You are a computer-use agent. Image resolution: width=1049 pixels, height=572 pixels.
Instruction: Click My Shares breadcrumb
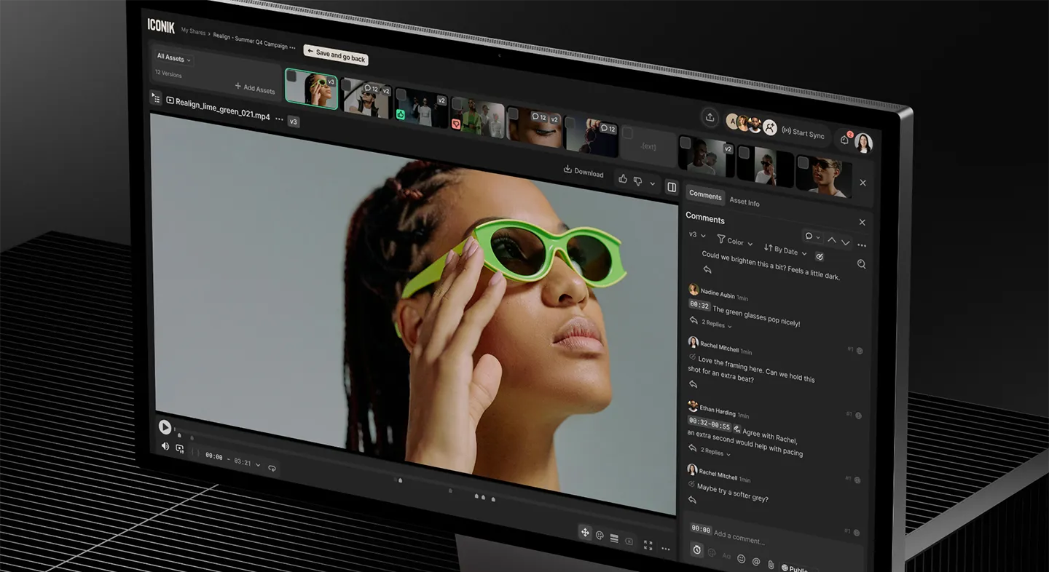pyautogui.click(x=193, y=31)
